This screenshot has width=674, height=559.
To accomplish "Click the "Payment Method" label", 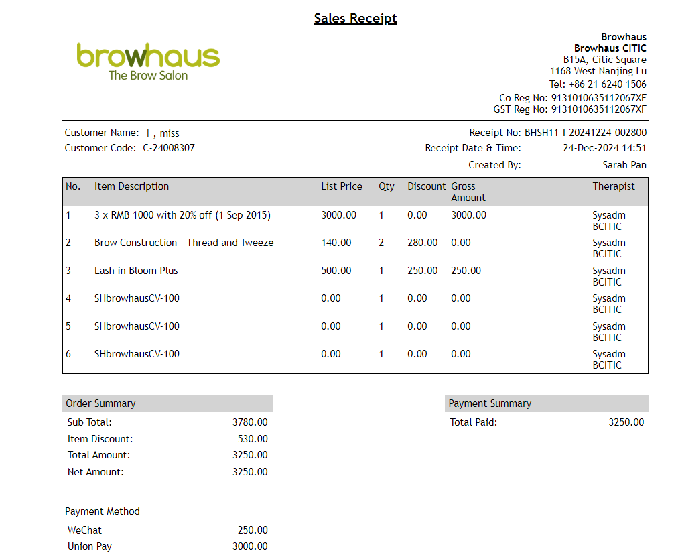I will (x=103, y=511).
